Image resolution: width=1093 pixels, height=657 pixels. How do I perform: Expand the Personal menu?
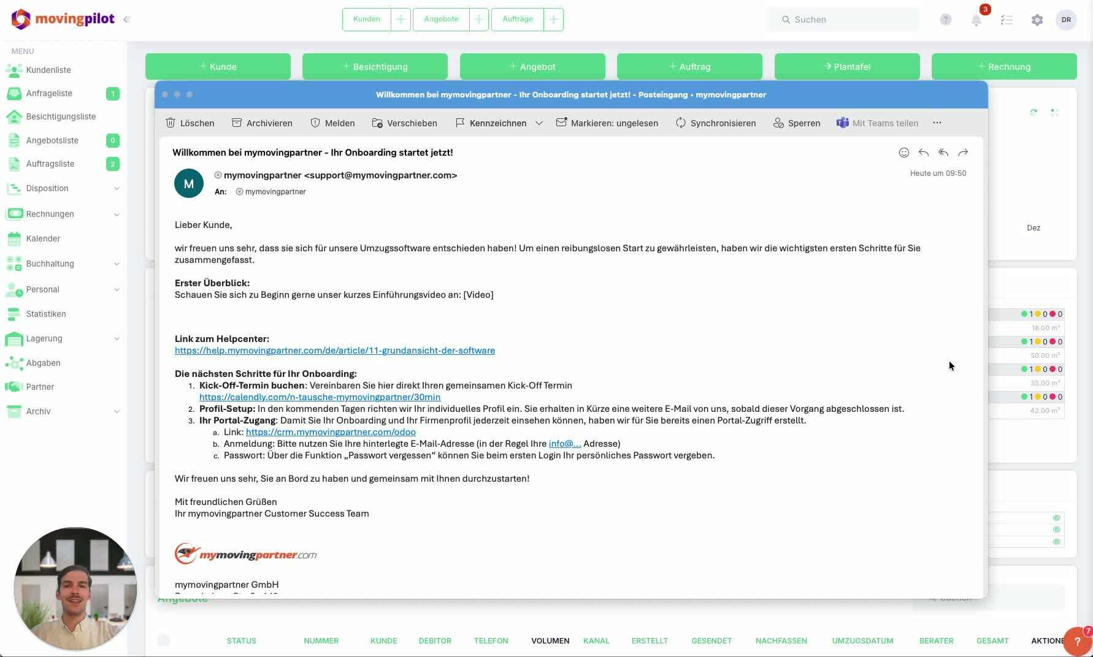coord(63,289)
